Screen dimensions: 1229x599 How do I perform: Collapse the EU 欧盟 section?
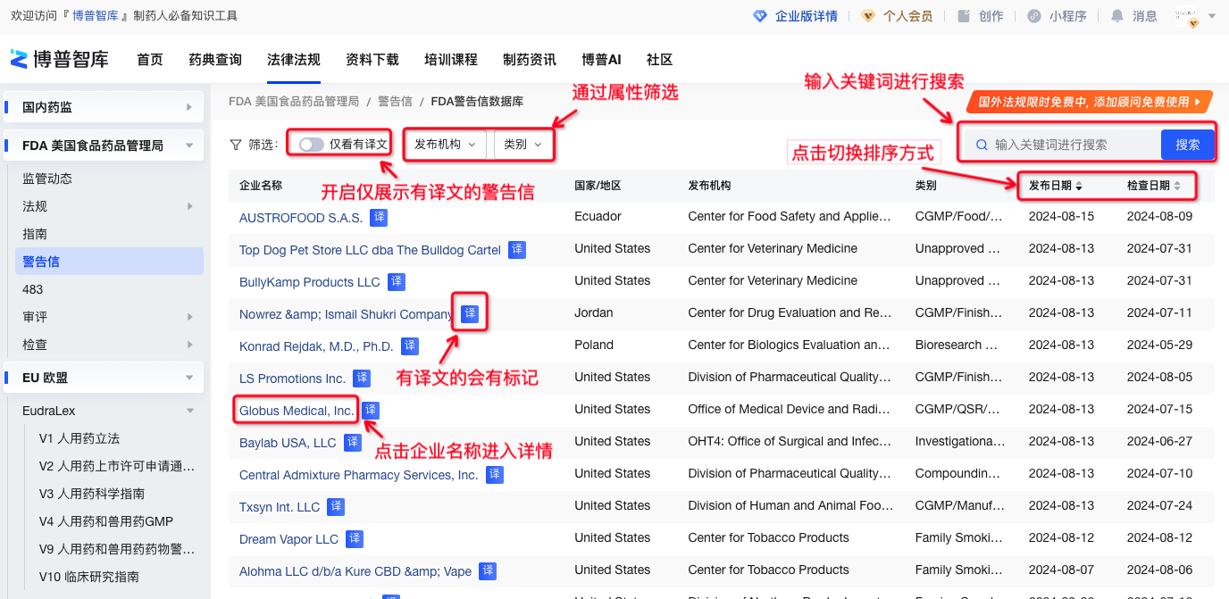click(188, 378)
